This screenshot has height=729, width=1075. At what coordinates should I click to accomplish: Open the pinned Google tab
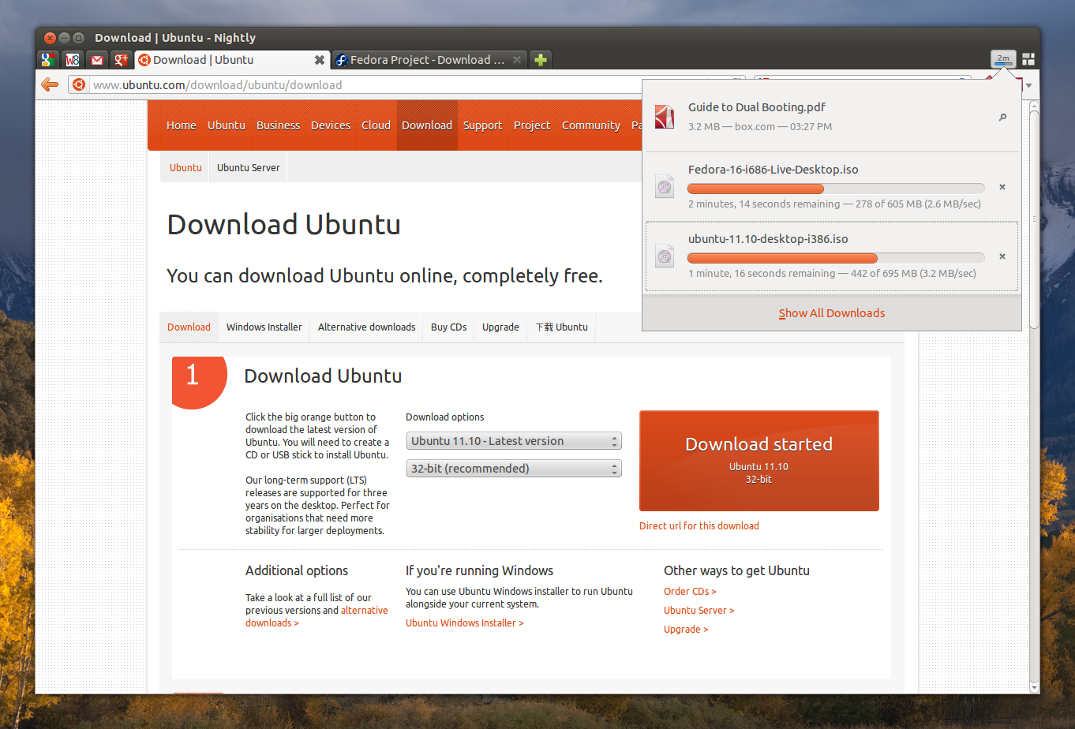click(48, 60)
